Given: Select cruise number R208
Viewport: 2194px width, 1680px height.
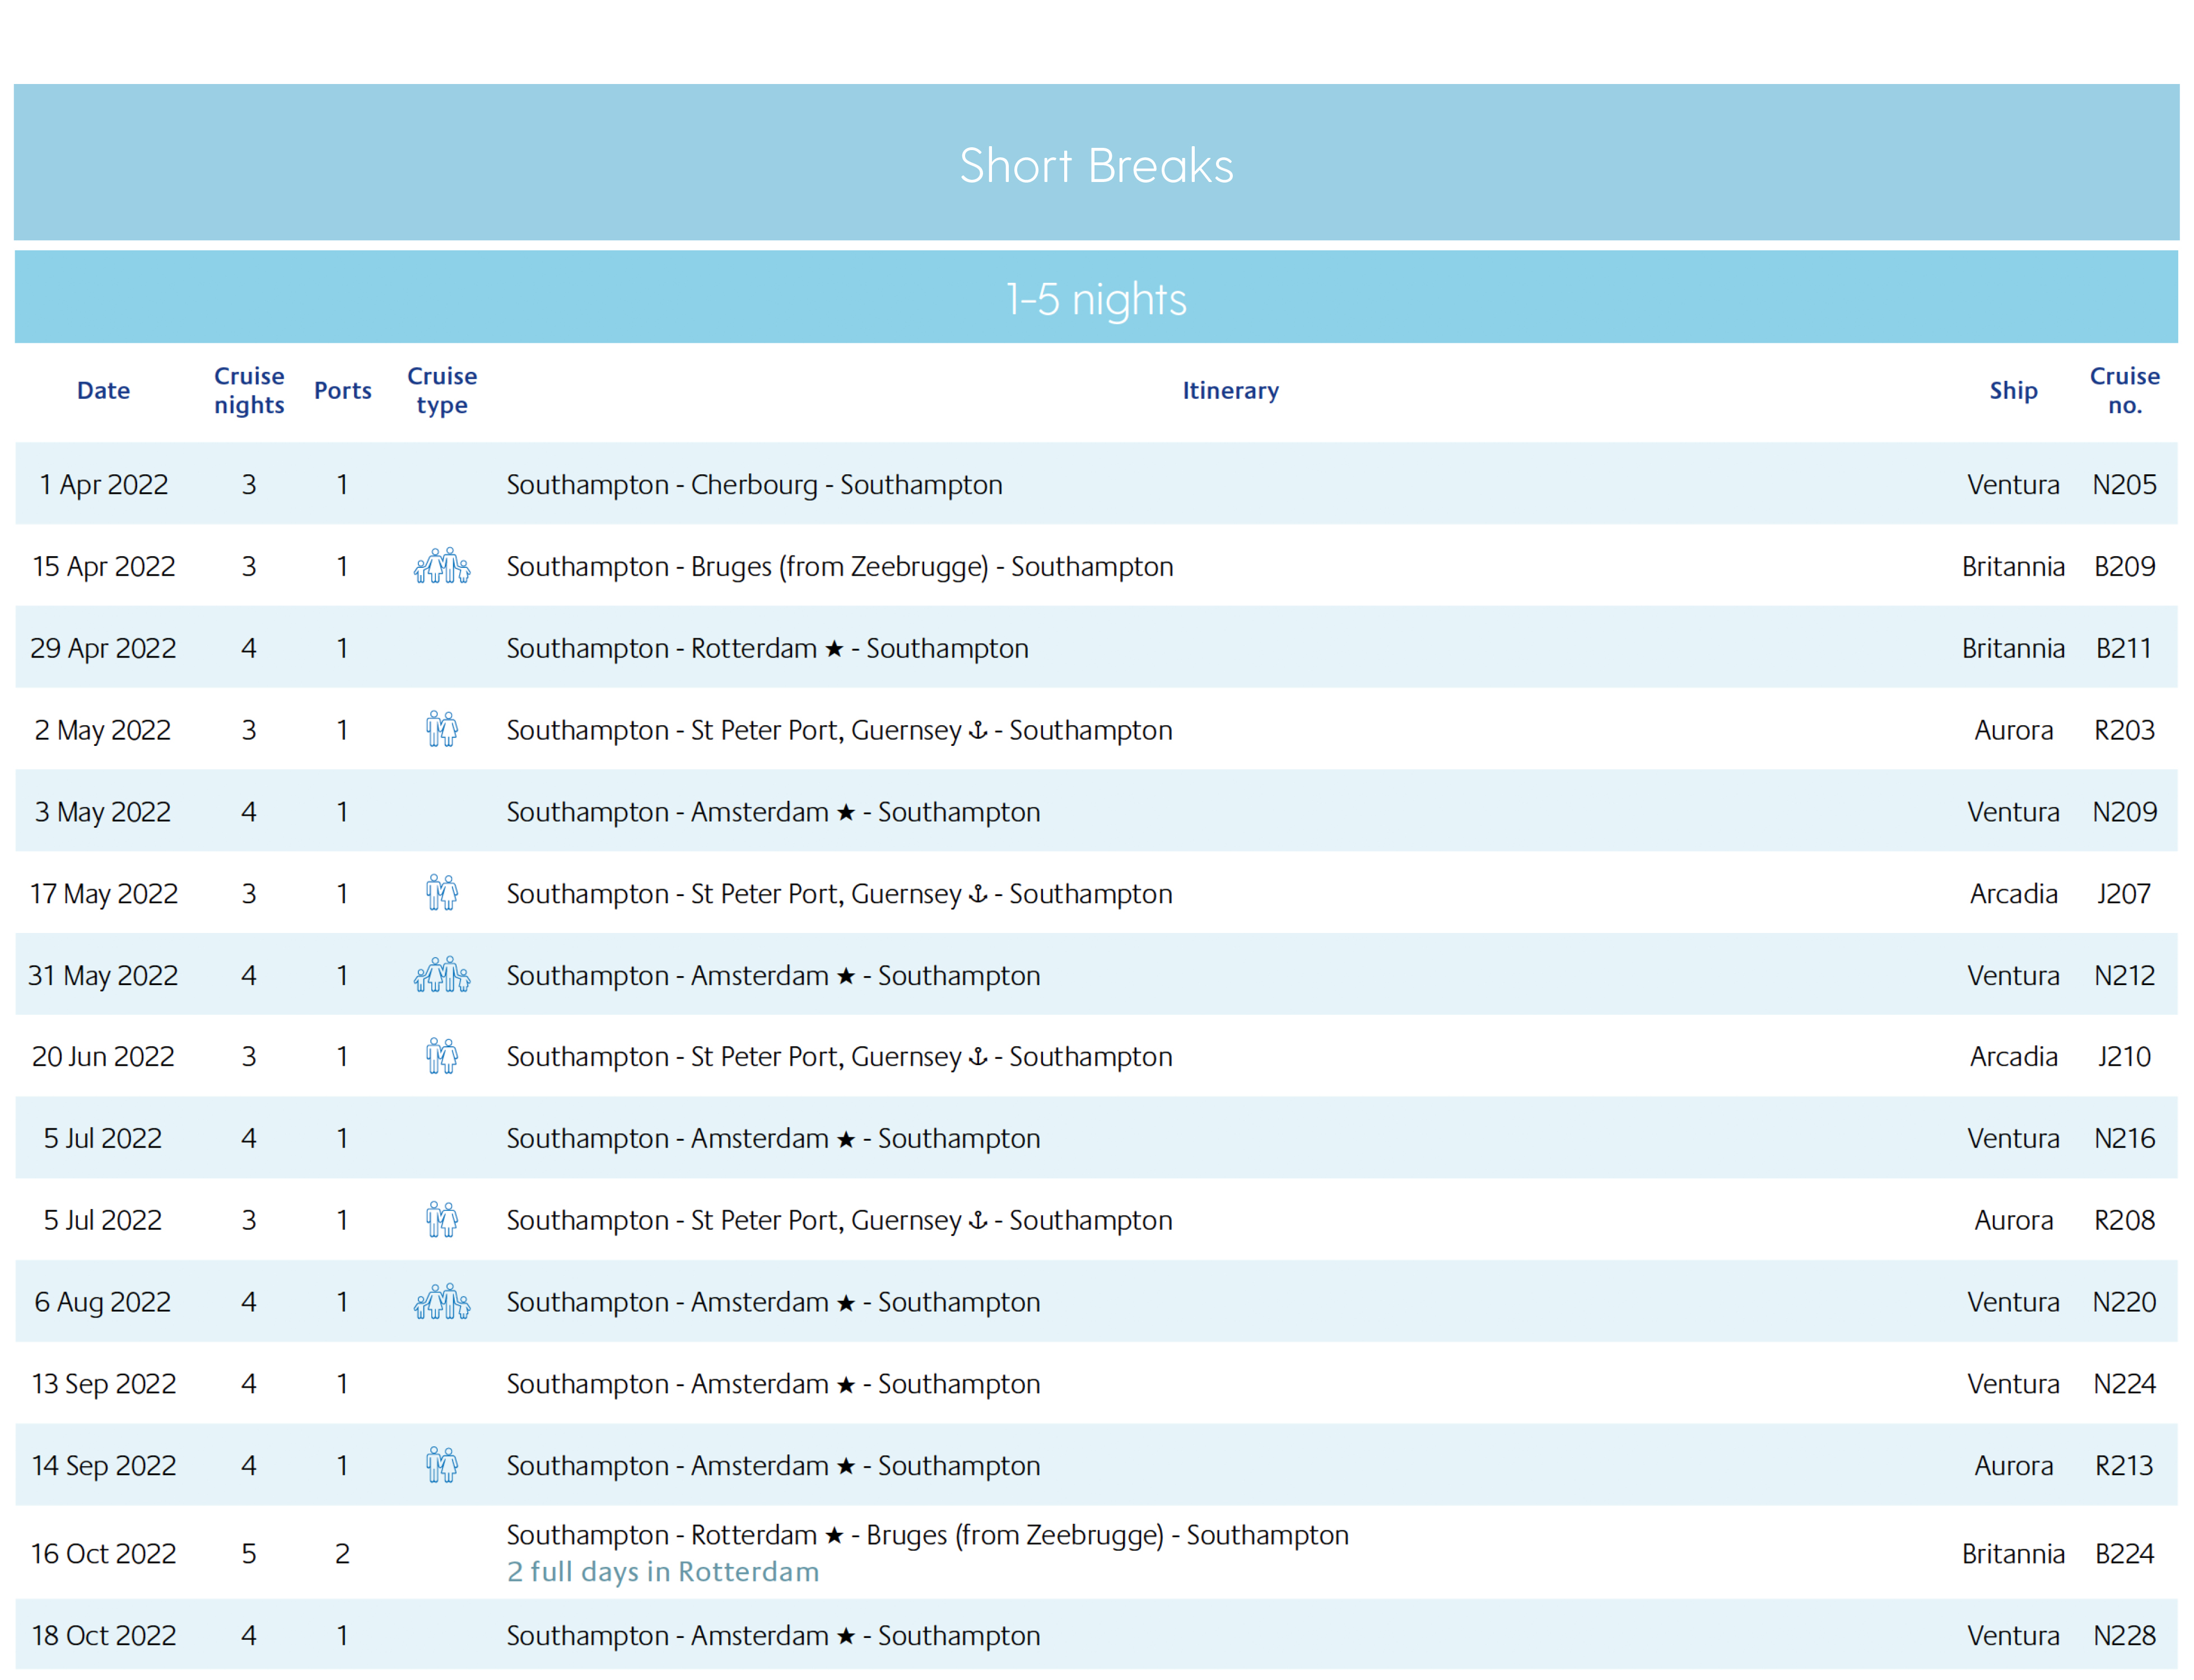Looking at the screenshot, I should [2124, 1220].
